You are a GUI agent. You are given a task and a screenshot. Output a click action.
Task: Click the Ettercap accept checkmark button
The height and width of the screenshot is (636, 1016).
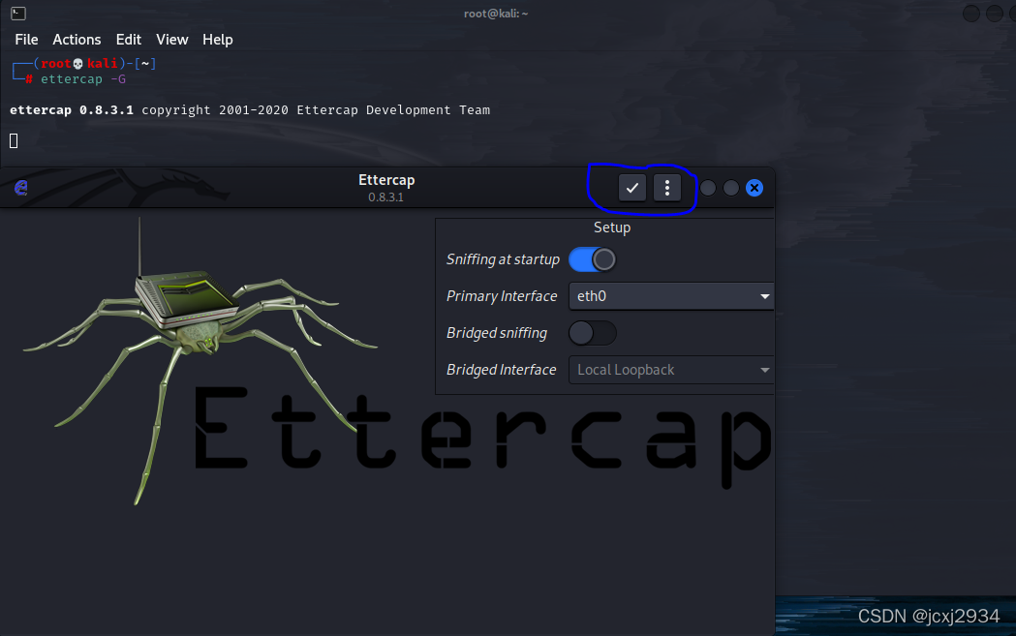pyautogui.click(x=631, y=188)
